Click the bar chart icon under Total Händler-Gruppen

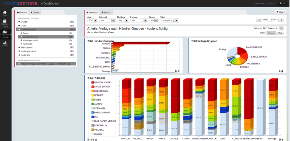176,71
